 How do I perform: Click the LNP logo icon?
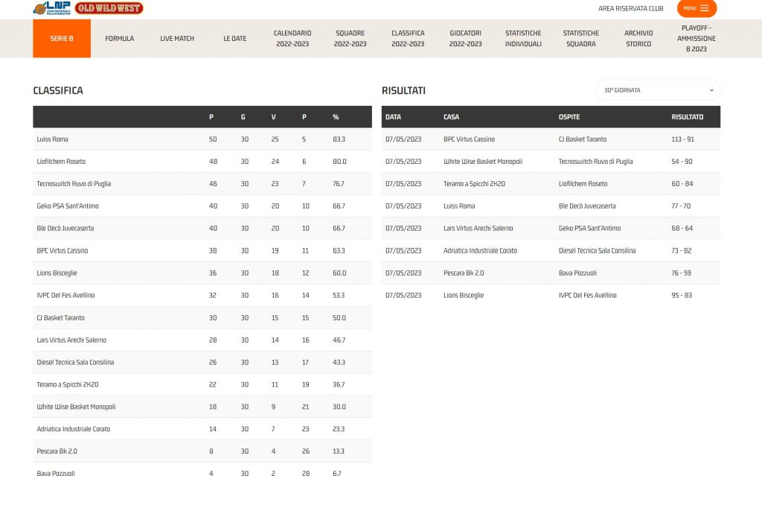[51, 7]
